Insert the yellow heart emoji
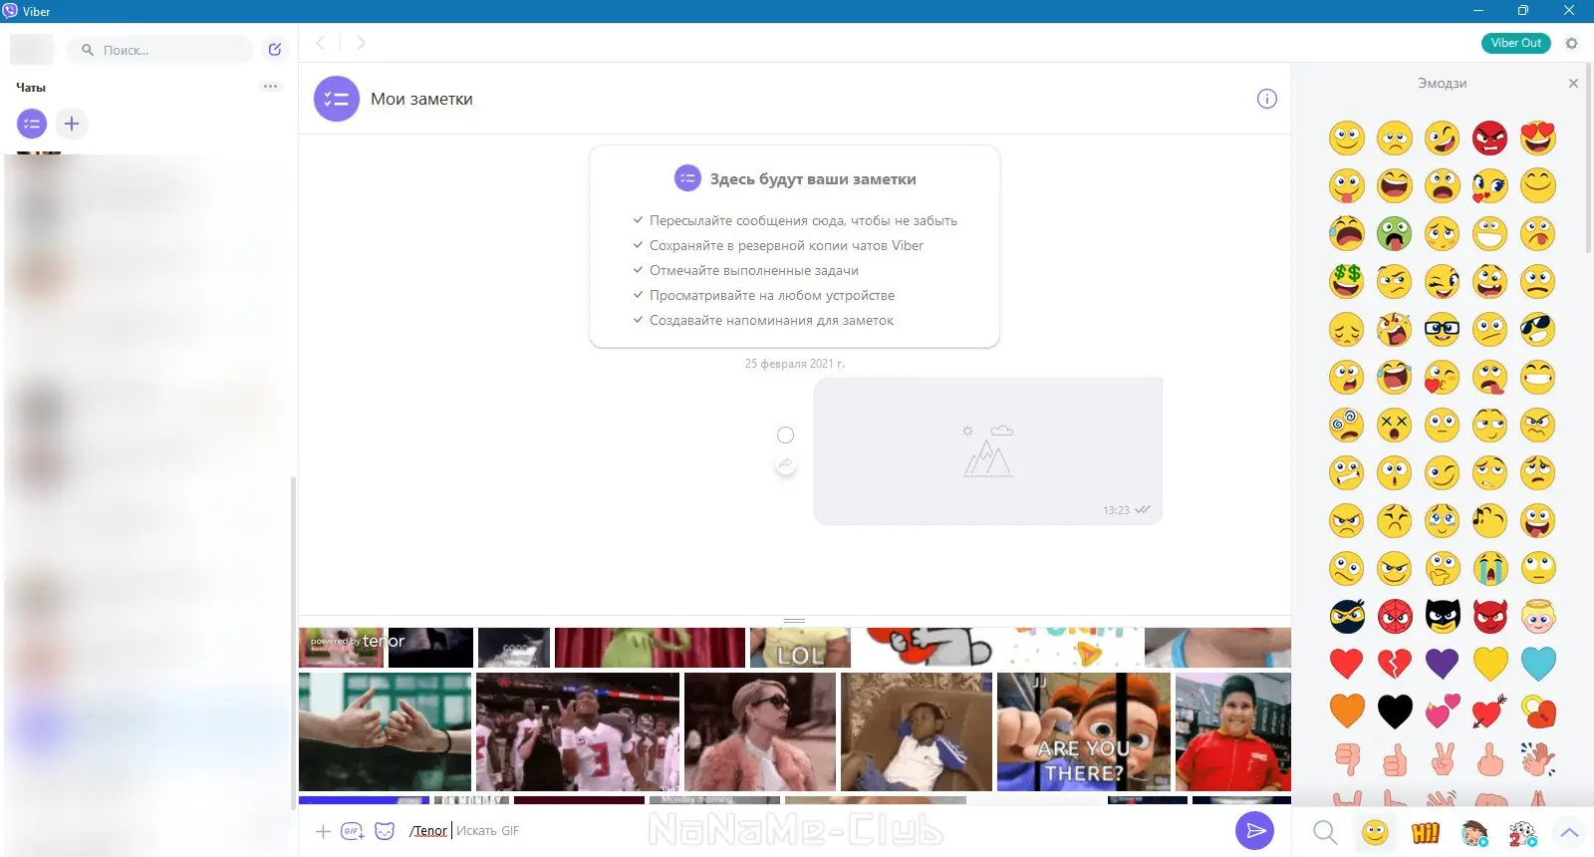1594x857 pixels. 1490,663
